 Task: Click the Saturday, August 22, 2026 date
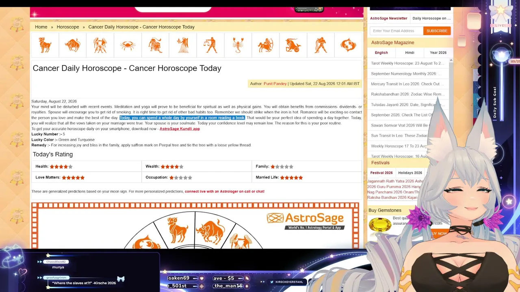(x=54, y=101)
